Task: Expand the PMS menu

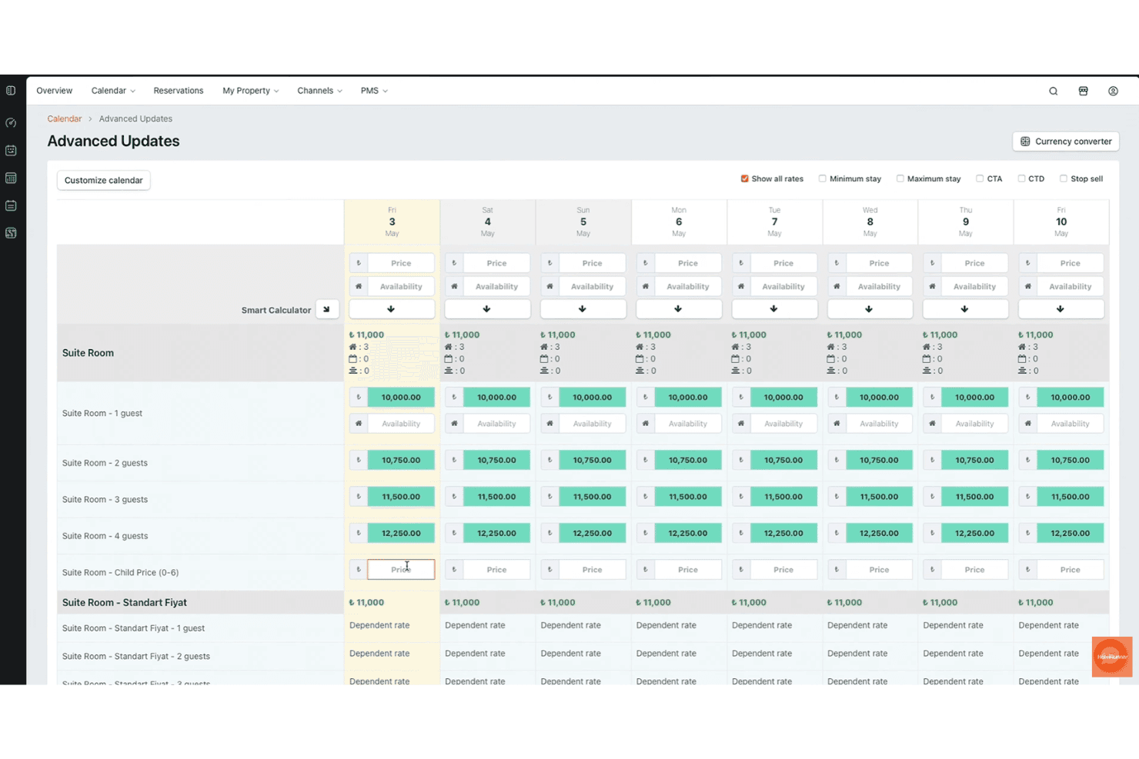Action: click(x=374, y=91)
